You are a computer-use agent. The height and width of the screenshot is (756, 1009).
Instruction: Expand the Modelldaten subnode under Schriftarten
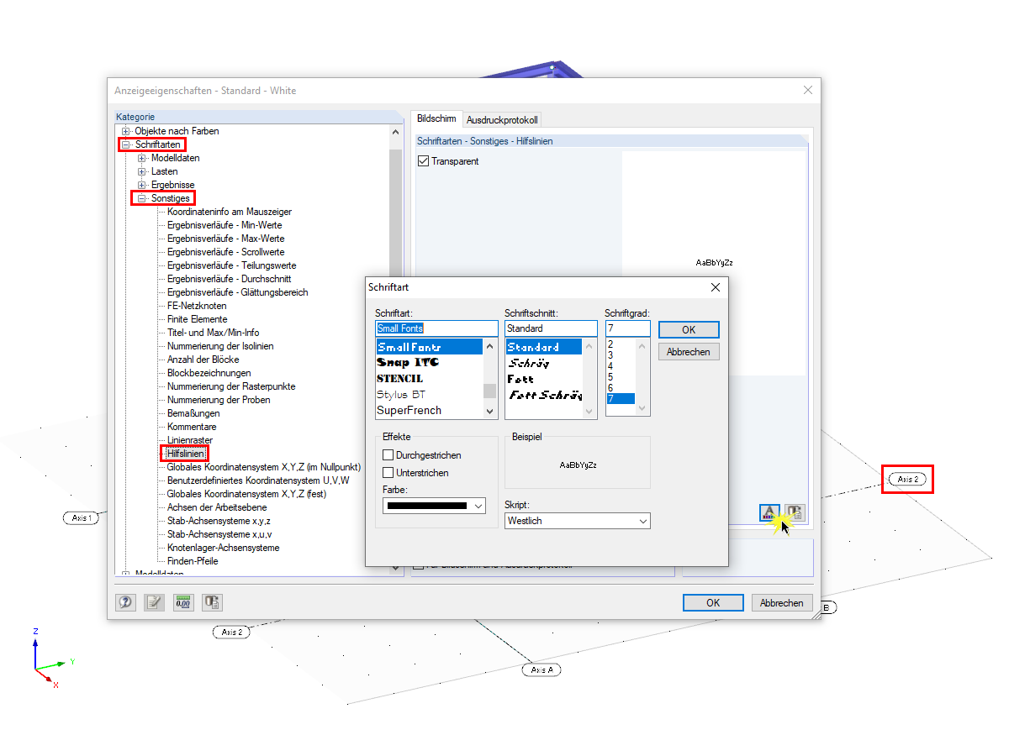tap(142, 158)
